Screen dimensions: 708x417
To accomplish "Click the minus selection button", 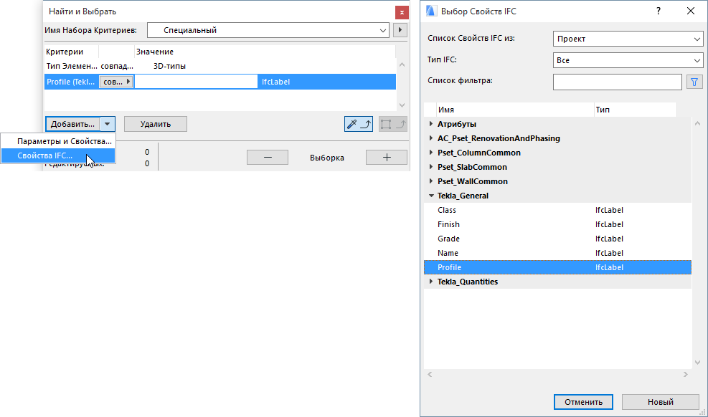I will [268, 158].
